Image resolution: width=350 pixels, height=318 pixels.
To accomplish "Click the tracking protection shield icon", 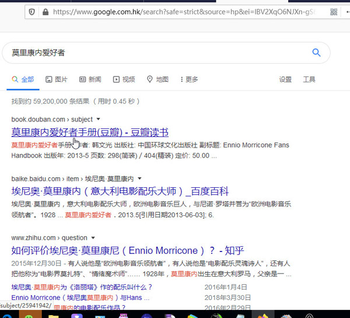I will click(x=32, y=12).
